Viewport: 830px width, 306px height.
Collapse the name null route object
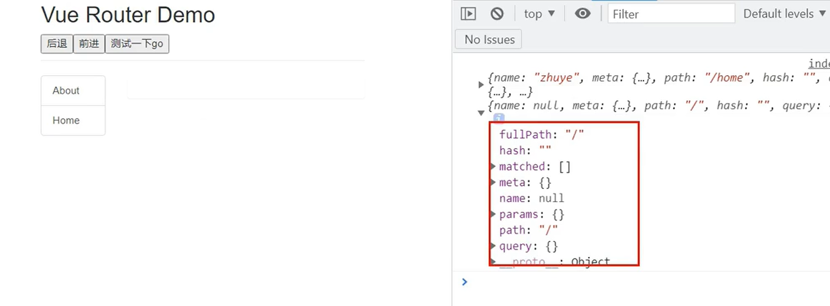click(x=481, y=113)
